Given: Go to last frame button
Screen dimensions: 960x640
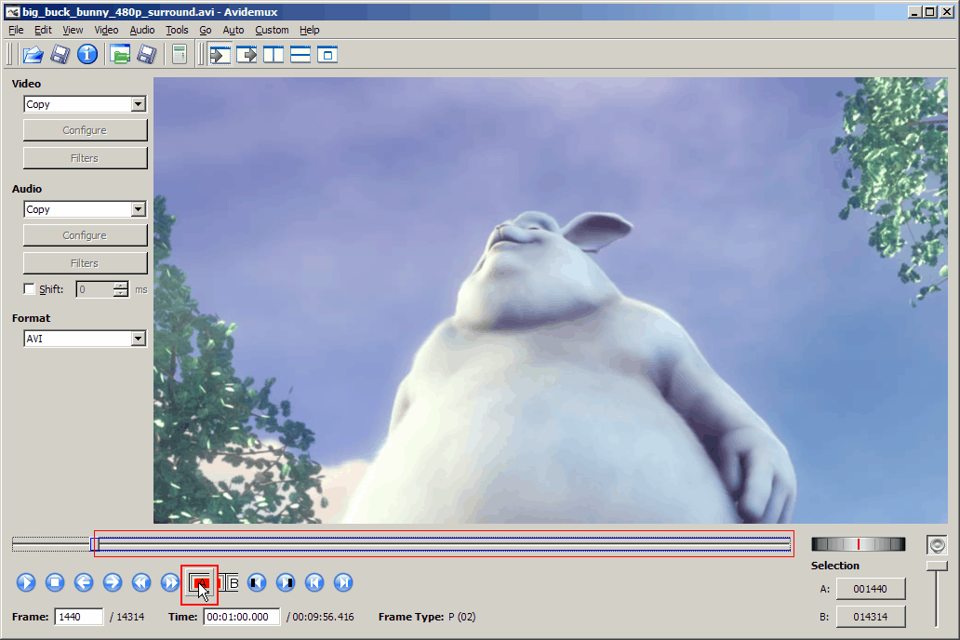Looking at the screenshot, I should [x=343, y=582].
